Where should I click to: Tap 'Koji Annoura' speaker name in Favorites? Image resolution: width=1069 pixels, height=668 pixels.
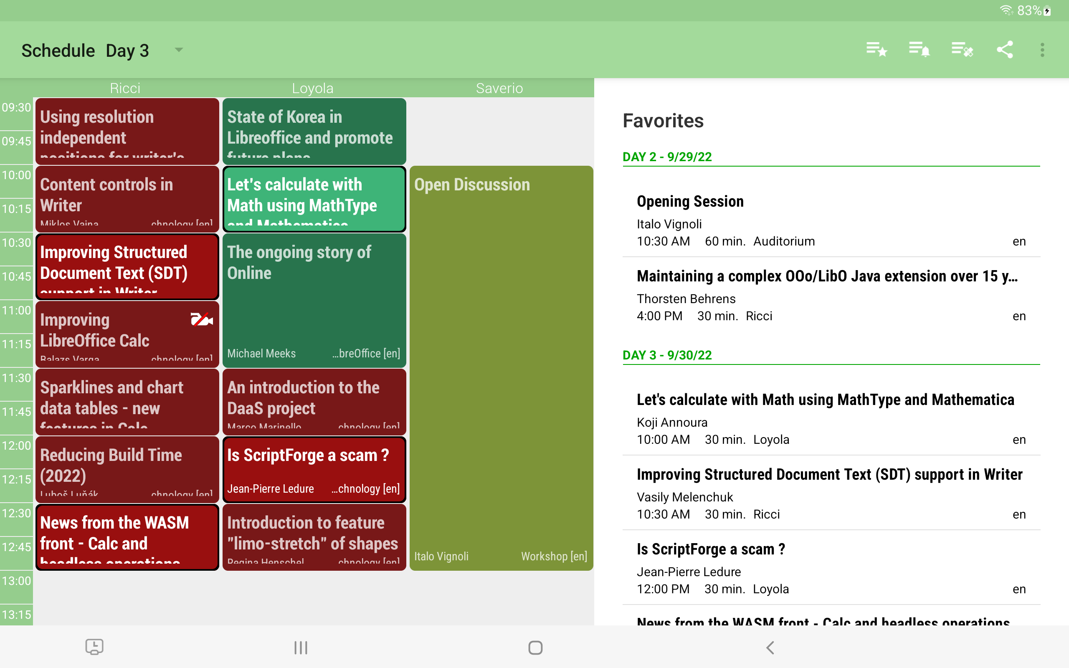coord(672,423)
